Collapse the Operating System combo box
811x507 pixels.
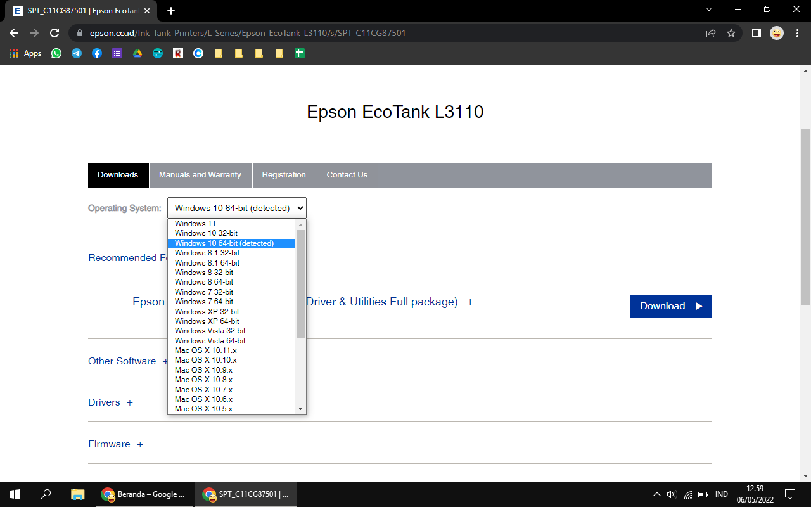coord(237,208)
